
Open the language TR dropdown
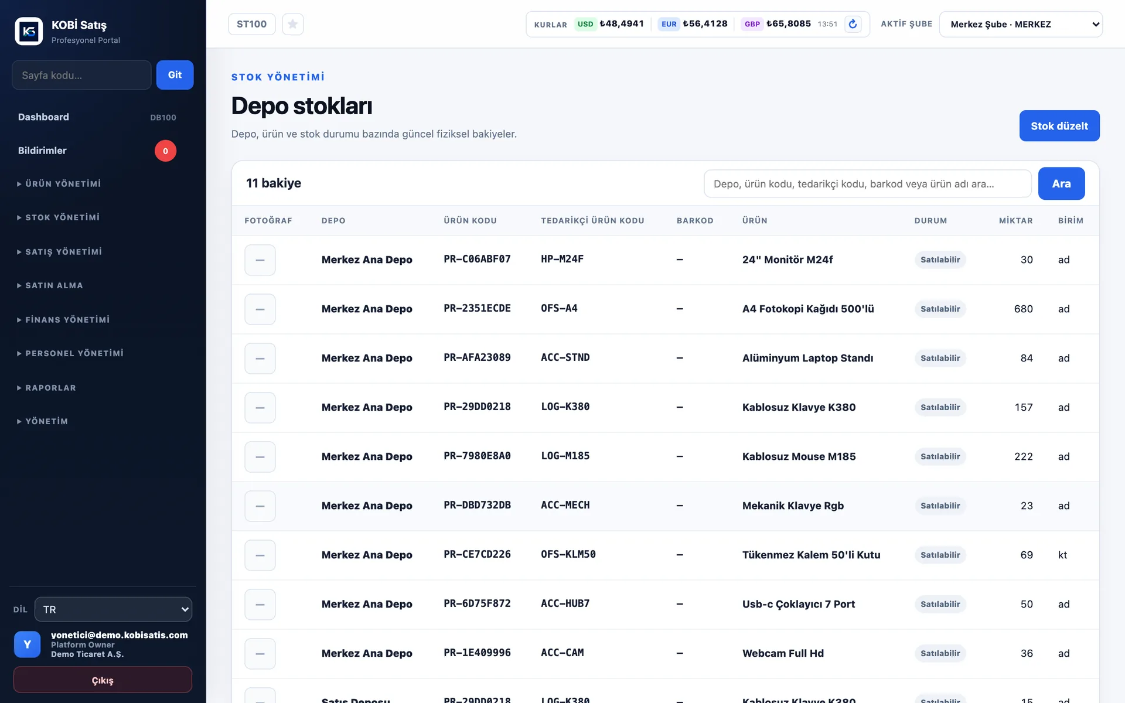tap(113, 609)
